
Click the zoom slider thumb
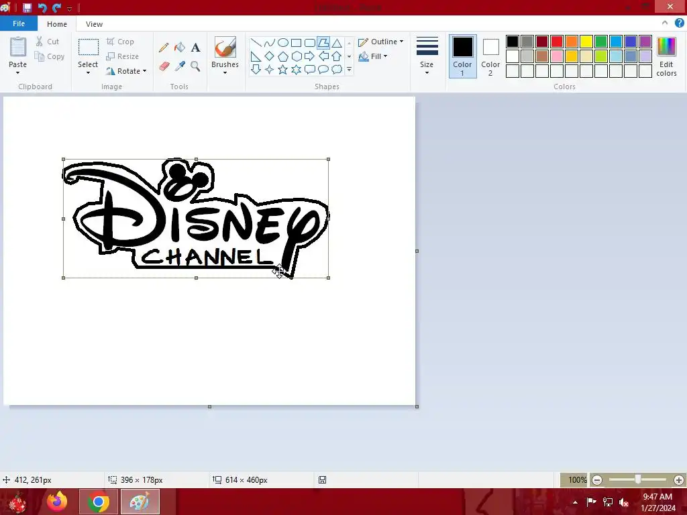(x=638, y=480)
